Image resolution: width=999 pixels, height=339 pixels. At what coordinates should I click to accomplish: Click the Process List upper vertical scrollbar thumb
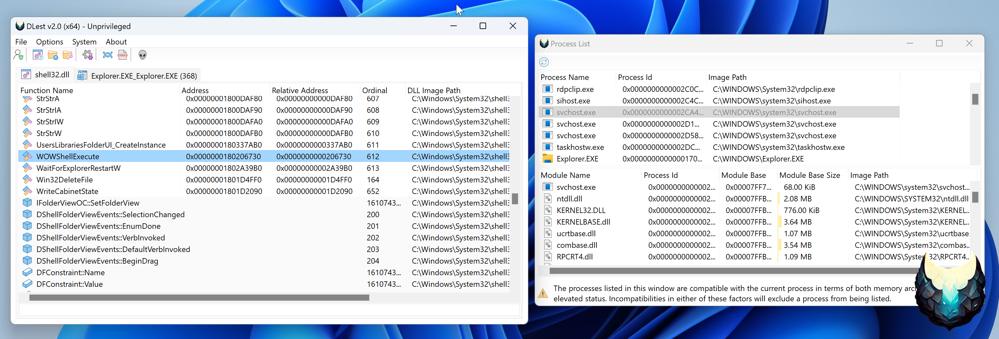pos(975,99)
